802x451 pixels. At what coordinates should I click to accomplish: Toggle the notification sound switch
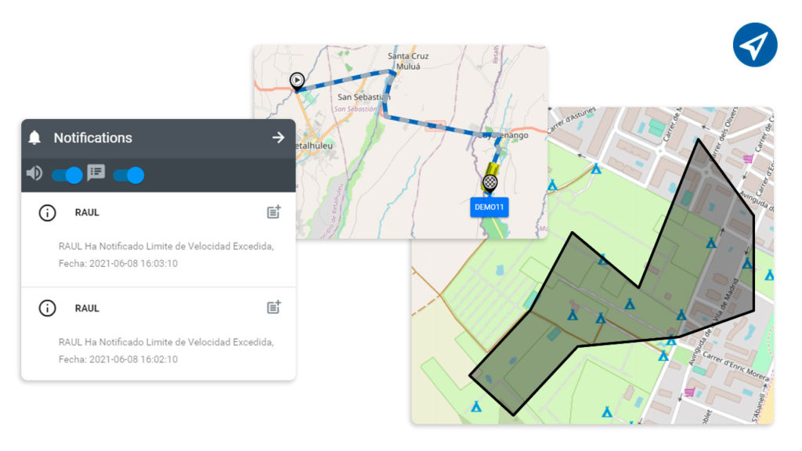[x=67, y=175]
